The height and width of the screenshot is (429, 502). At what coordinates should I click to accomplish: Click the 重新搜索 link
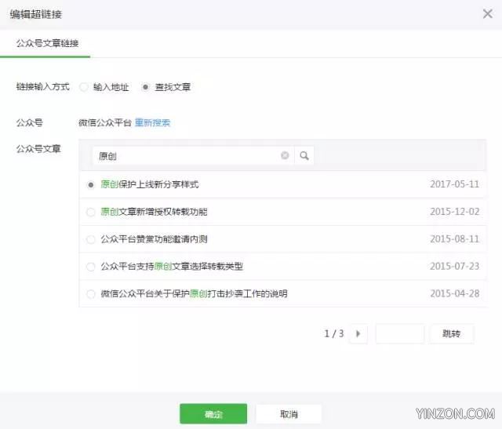(152, 122)
